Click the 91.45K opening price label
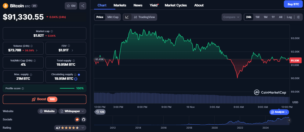The height and width of the screenshot is (132, 304). click(x=100, y=59)
